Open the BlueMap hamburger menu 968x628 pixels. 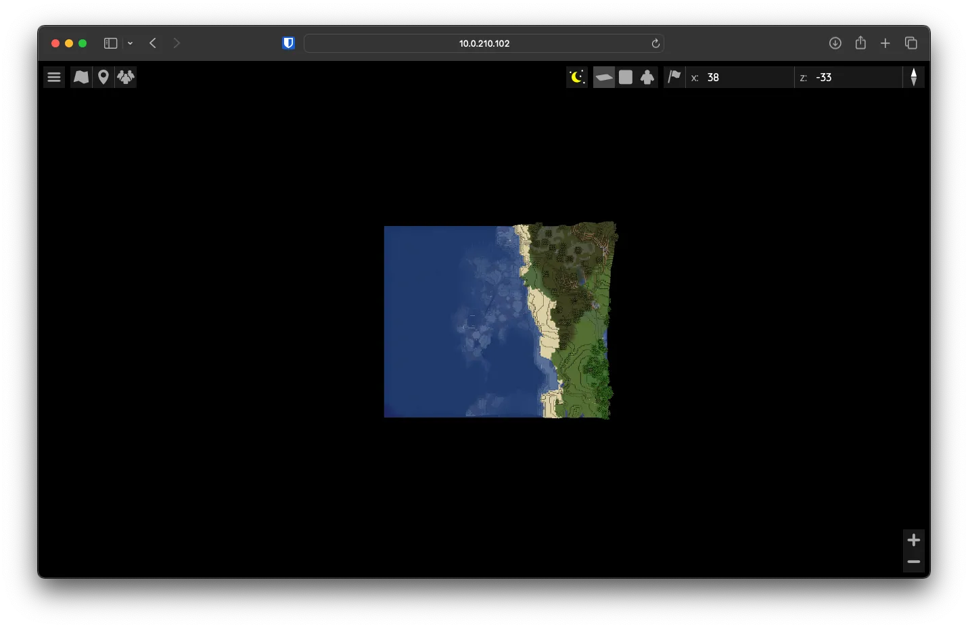click(x=54, y=77)
